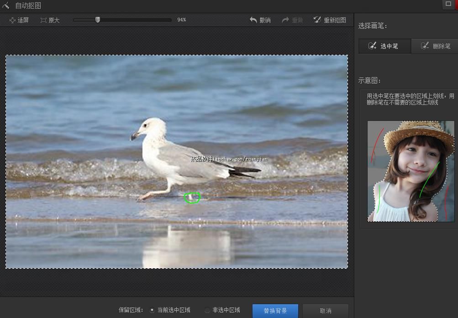Image resolution: width=458 pixels, height=318 pixels.
Task: Click the 适屏 fit-to-screen icon
Action: pyautogui.click(x=12, y=20)
